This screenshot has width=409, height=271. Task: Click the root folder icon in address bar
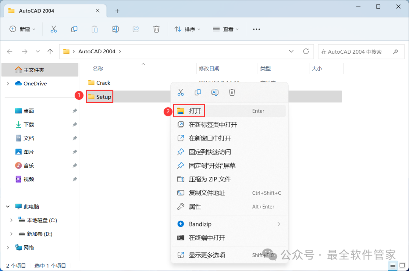coord(67,51)
